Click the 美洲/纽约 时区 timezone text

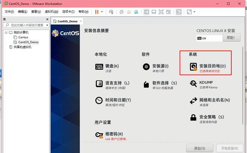[x=115, y=105]
